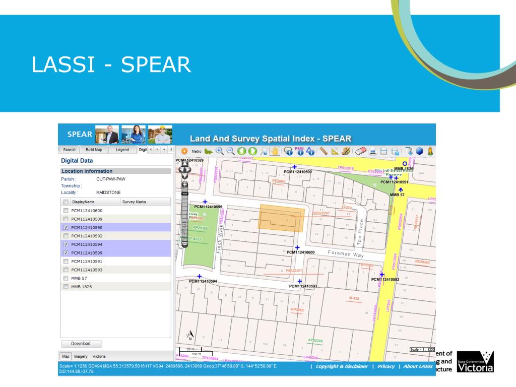Click the PS60 info tool

click(299, 151)
